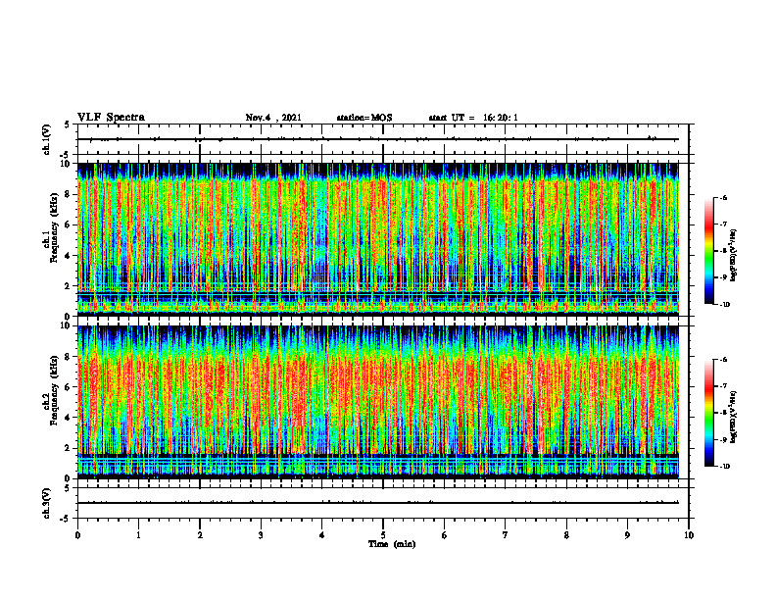Click the "-10" tick on ch.2 color bar
The image size is (776, 600).
point(725,467)
